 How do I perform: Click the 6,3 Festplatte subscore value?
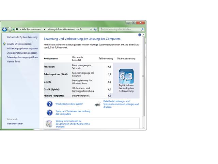[110, 96]
